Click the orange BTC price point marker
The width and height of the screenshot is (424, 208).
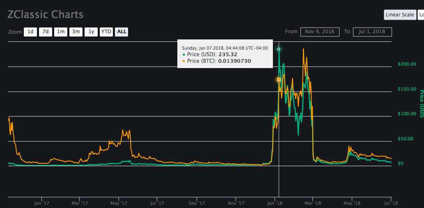pyautogui.click(x=279, y=80)
